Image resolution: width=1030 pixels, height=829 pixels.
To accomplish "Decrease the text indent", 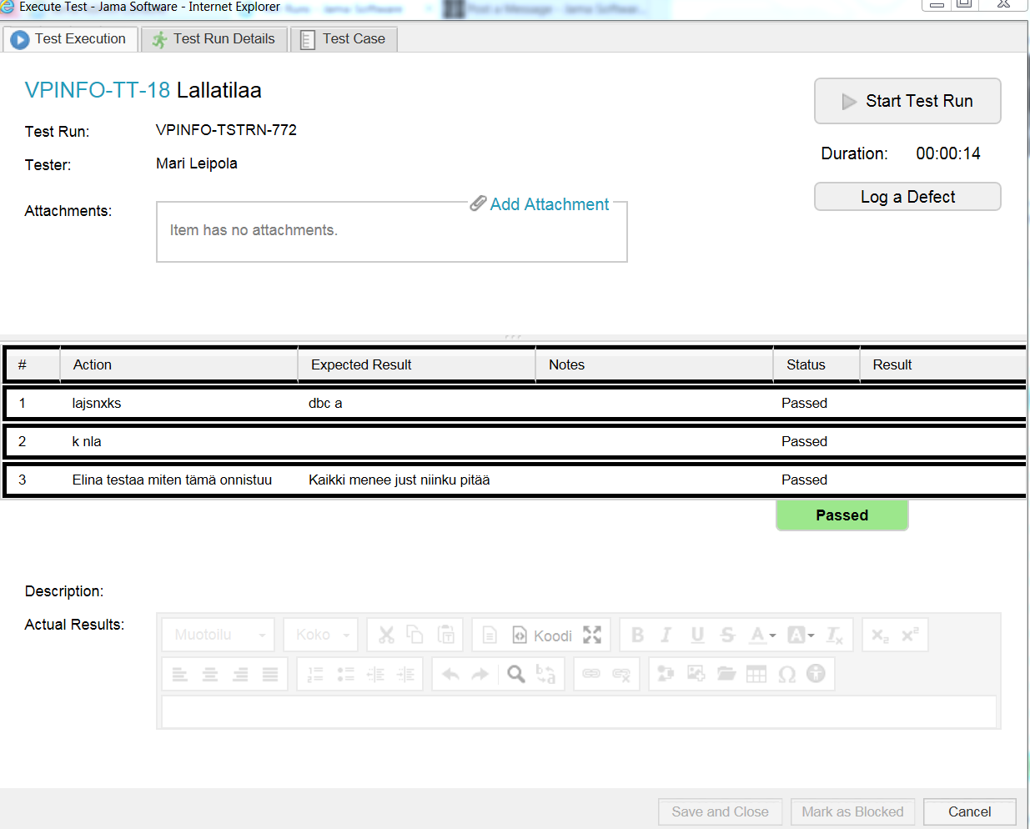I will point(376,674).
